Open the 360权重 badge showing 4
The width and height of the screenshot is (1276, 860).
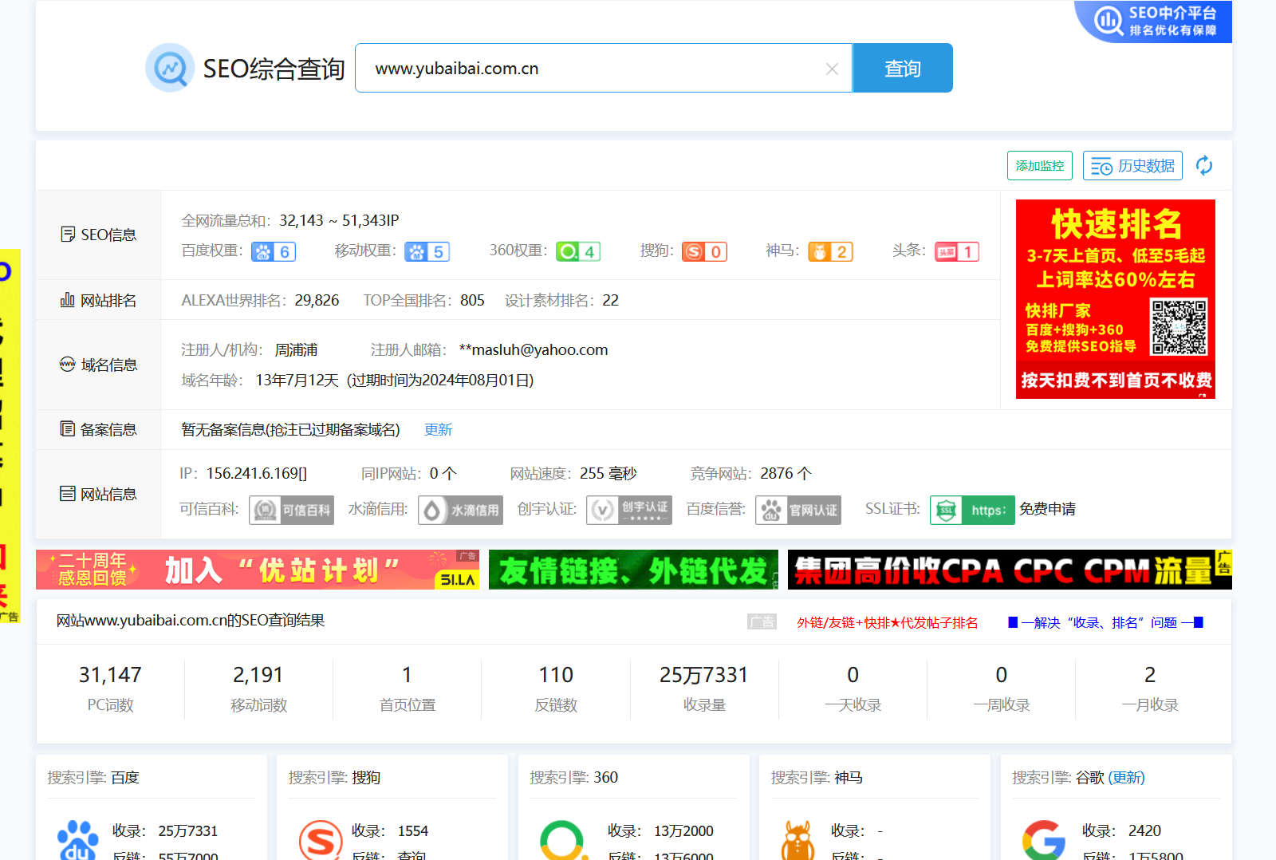[x=578, y=252]
